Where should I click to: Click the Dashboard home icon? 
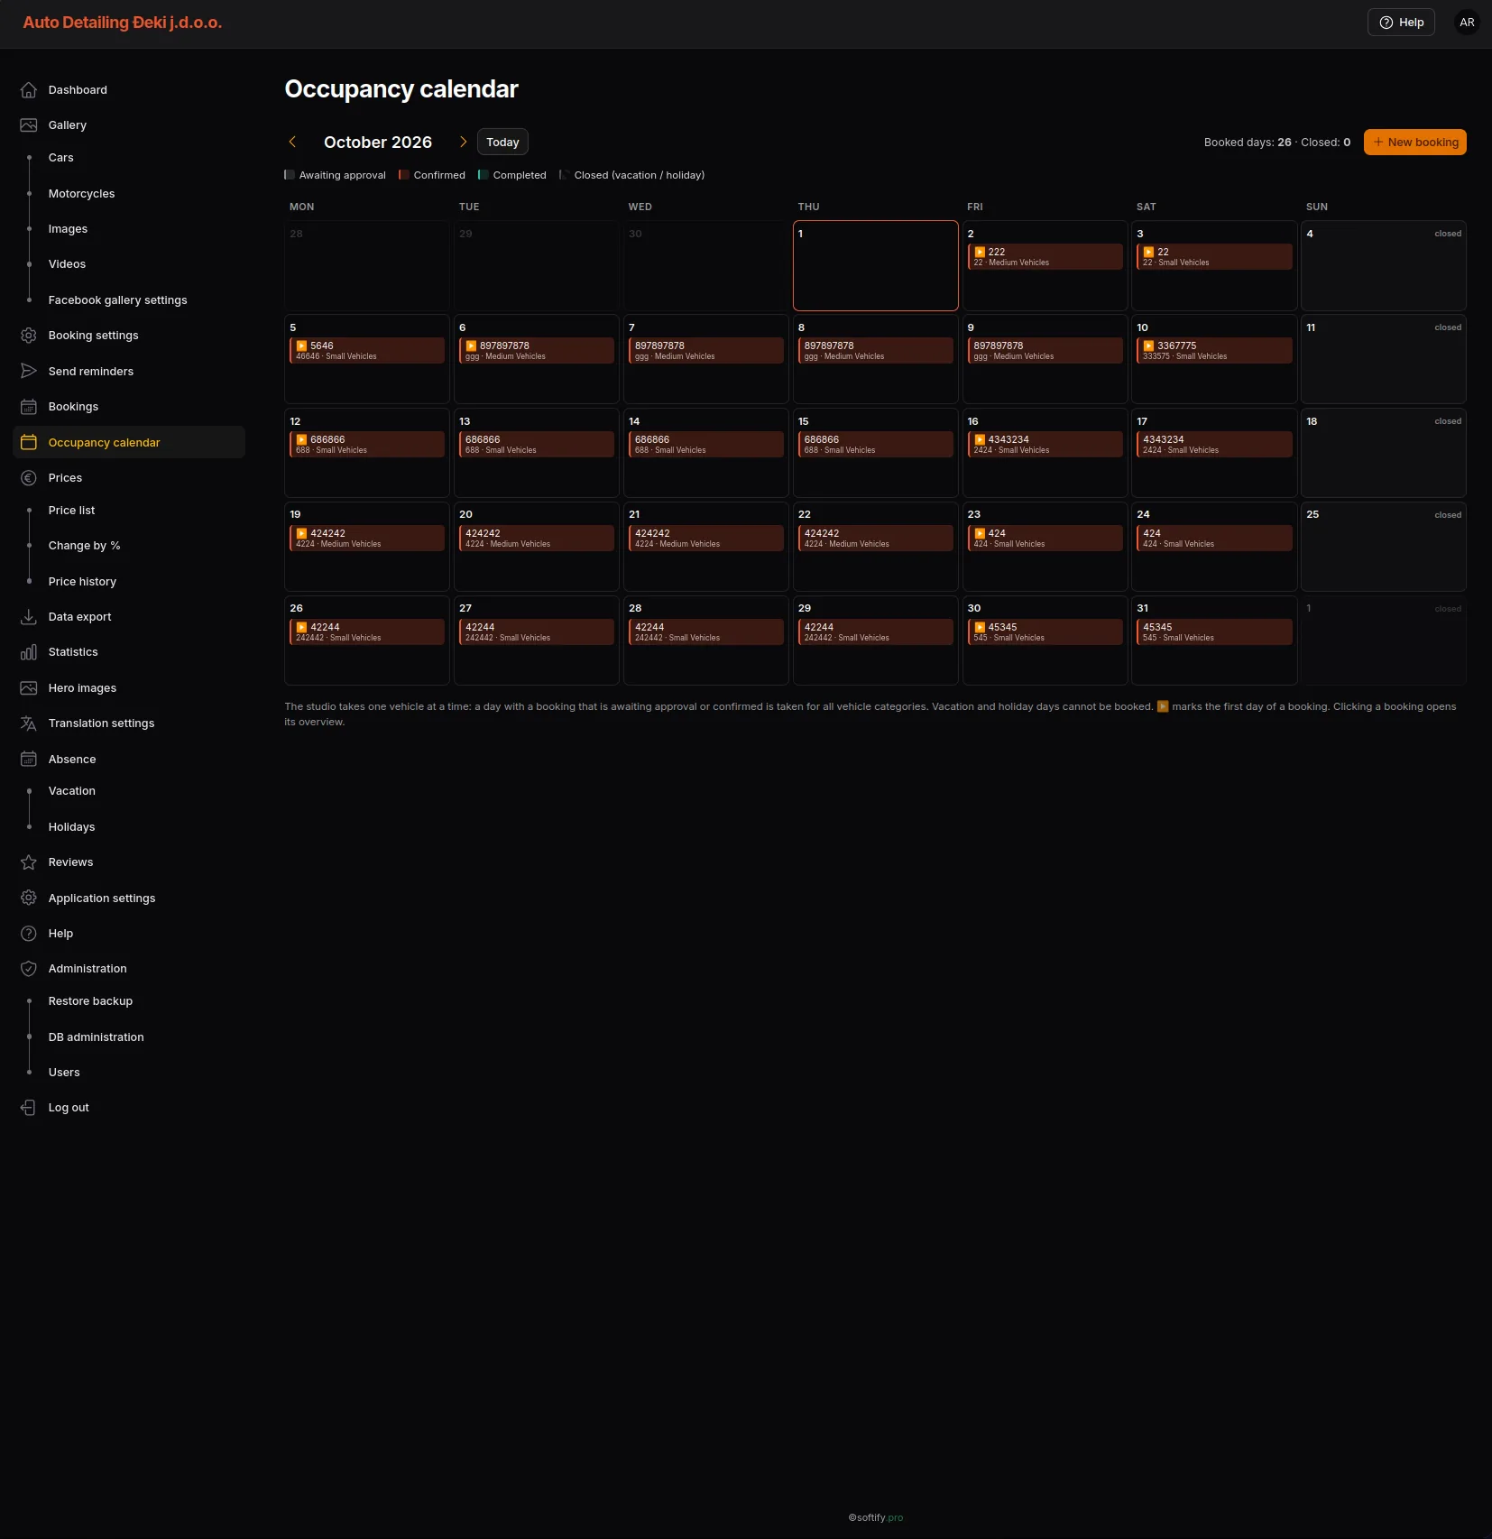pos(29,90)
